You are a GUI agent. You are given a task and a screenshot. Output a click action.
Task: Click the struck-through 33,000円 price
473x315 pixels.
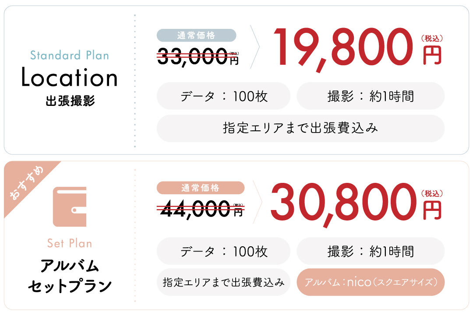point(198,57)
